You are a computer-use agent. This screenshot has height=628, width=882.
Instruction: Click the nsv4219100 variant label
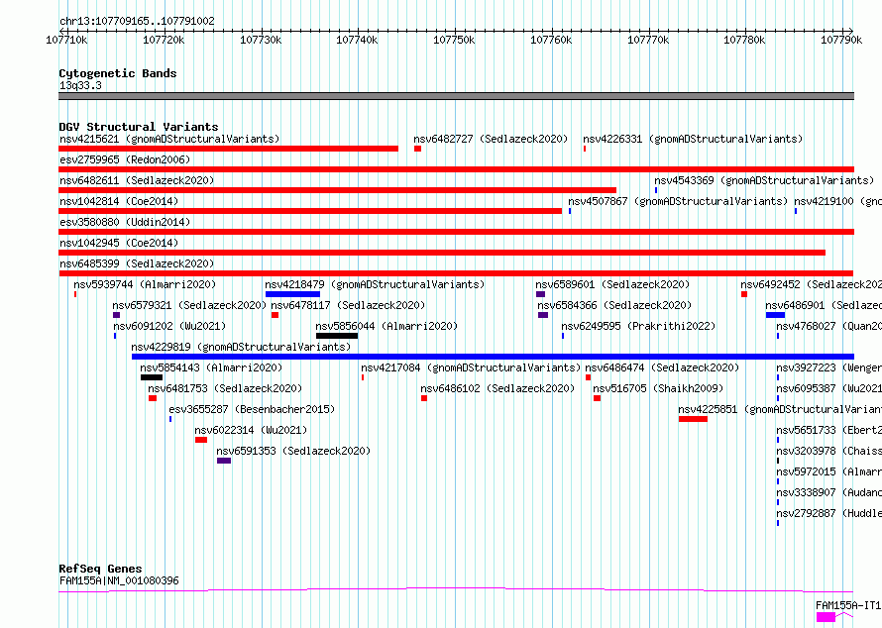pyautogui.click(x=837, y=201)
